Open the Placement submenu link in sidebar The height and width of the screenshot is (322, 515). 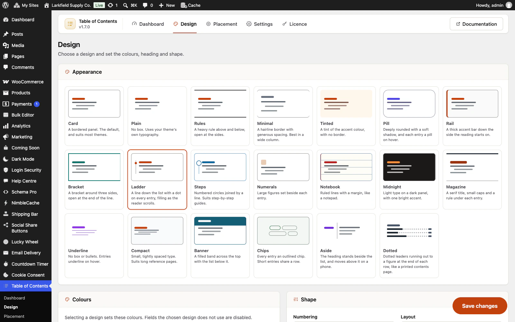click(14, 316)
